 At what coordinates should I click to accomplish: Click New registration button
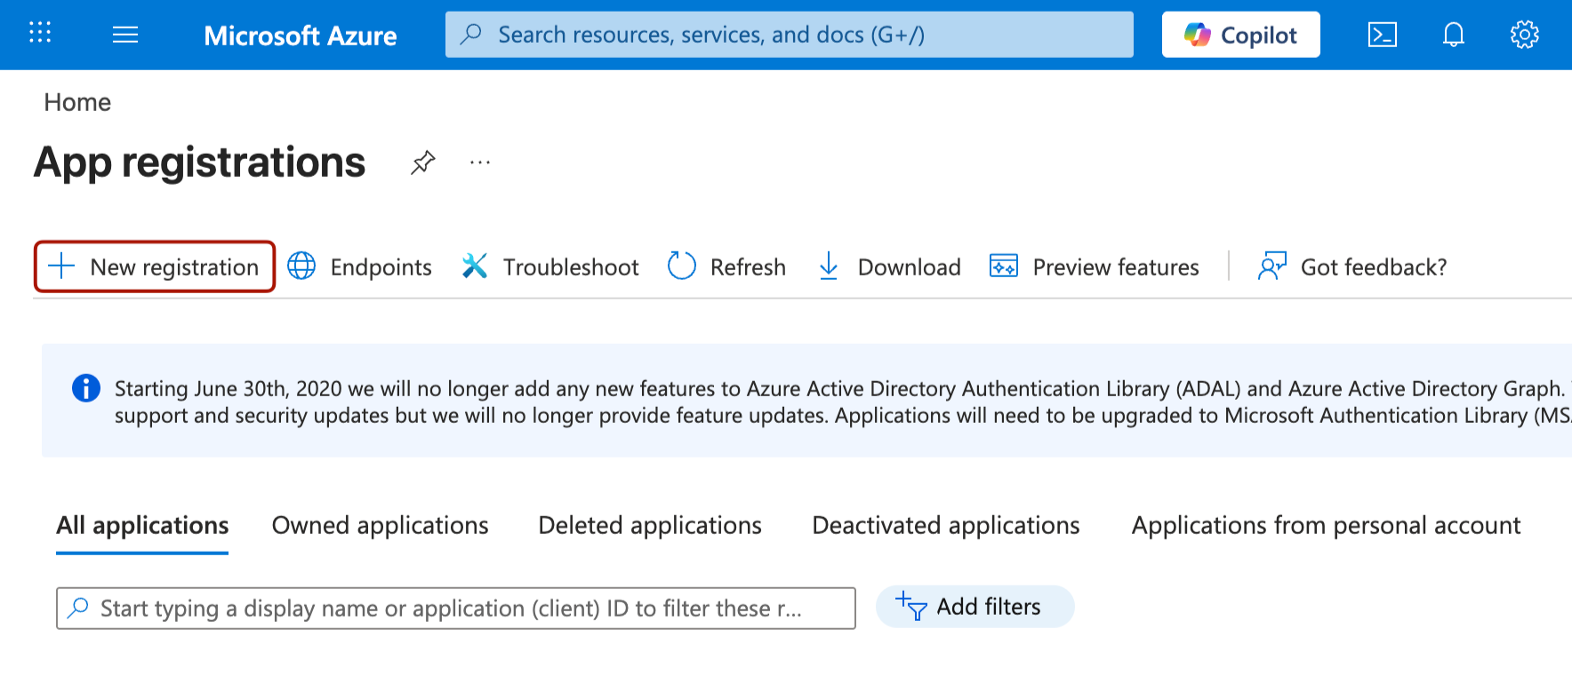click(x=155, y=266)
